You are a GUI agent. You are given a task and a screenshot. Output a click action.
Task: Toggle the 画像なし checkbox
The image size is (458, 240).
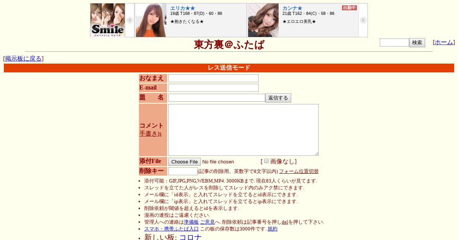266,161
